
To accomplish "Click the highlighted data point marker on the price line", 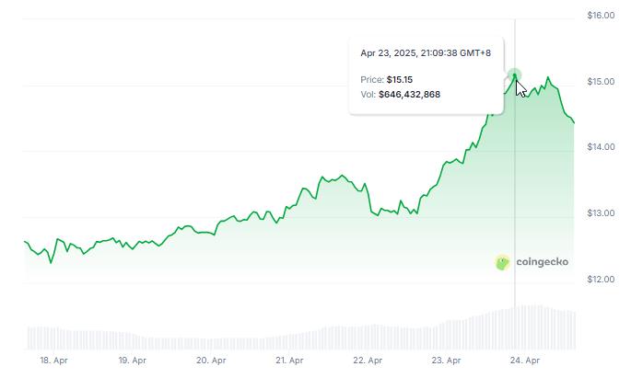I will 515,75.
